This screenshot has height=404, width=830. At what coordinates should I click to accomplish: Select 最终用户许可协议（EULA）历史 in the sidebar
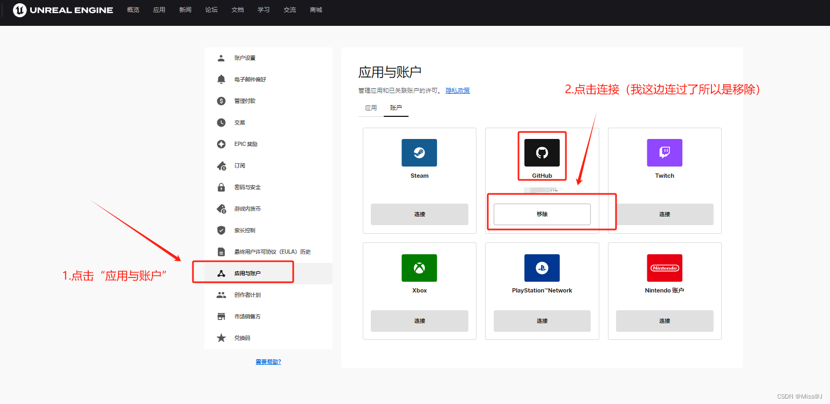click(x=268, y=252)
